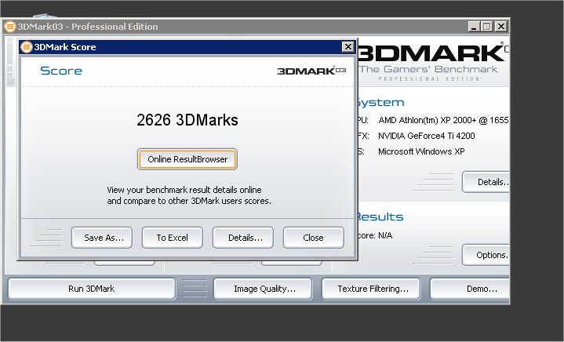Open Results Options... in main window

click(486, 255)
